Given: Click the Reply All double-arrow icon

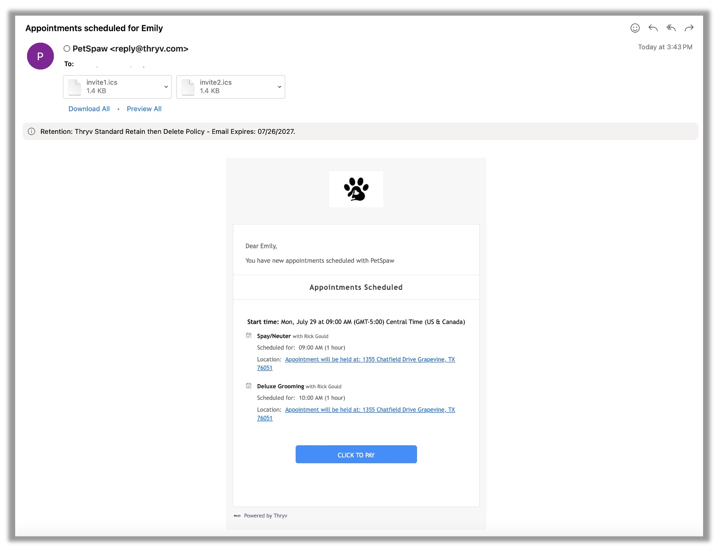Looking at the screenshot, I should coord(671,28).
